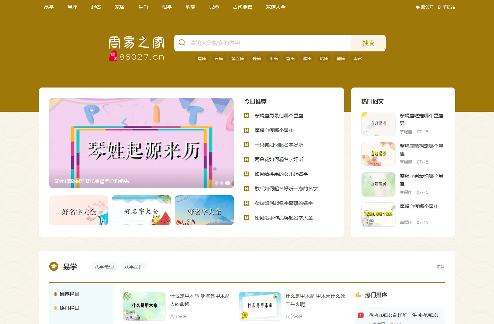
Task: Click bookmark icon beside 如何给姓余的女儿起名字
Action: coord(247,174)
